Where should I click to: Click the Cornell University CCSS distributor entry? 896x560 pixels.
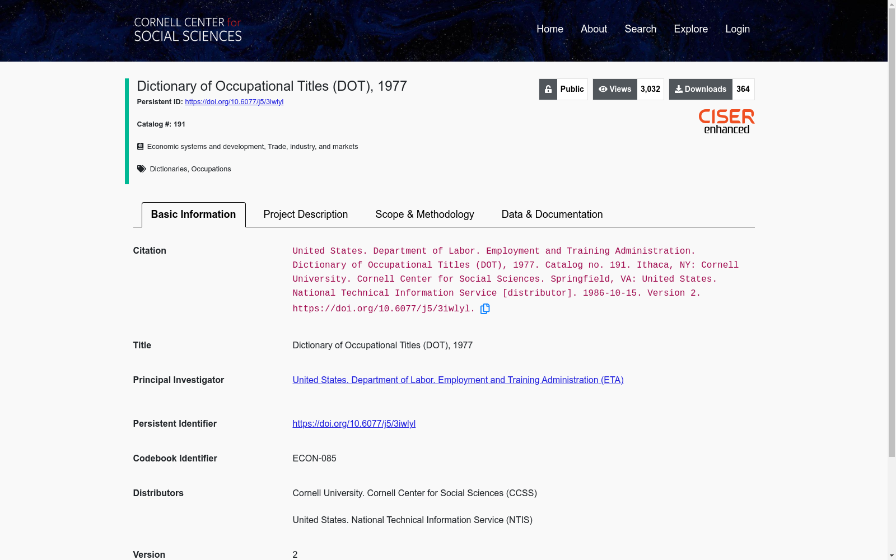click(x=414, y=493)
